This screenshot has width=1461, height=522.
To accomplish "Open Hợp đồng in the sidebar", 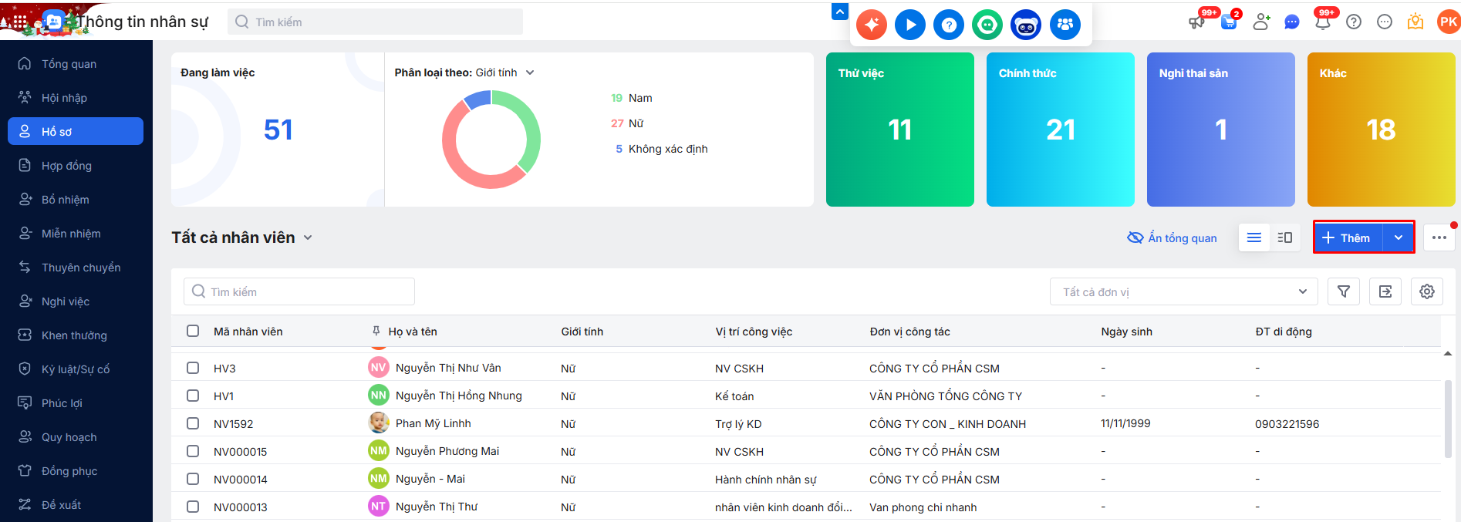I will coord(66,166).
